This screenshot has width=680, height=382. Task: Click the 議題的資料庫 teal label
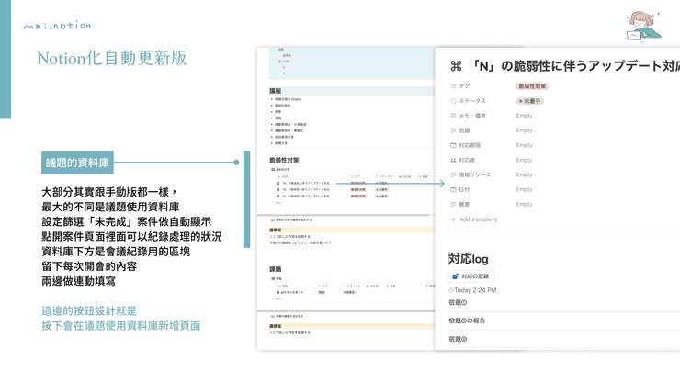78,163
